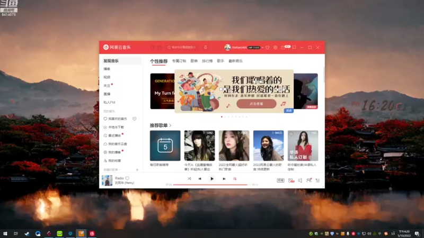Collapse the 创建的歌单 section in sidebar
Image resolution: width=424 pixels, height=238 pixels.
click(112, 170)
